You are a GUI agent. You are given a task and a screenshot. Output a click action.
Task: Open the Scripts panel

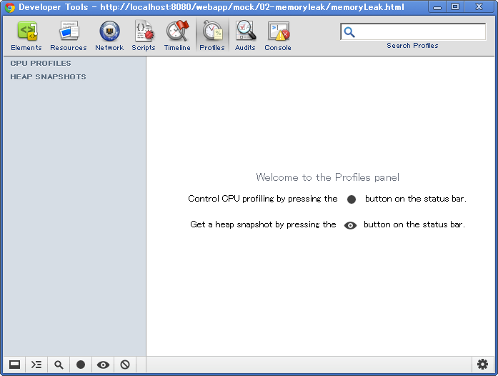click(144, 36)
